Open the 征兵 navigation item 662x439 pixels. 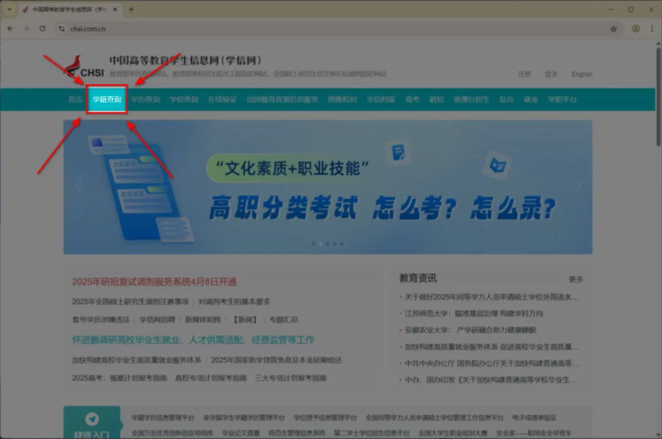point(507,99)
